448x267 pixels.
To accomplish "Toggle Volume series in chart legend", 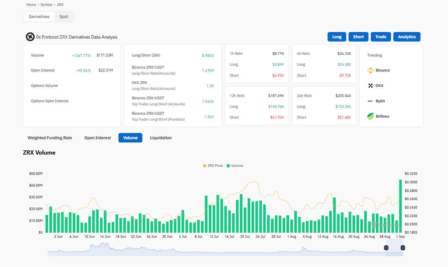I will (x=235, y=166).
